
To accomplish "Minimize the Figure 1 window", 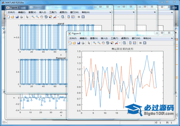I will tap(95, 7).
